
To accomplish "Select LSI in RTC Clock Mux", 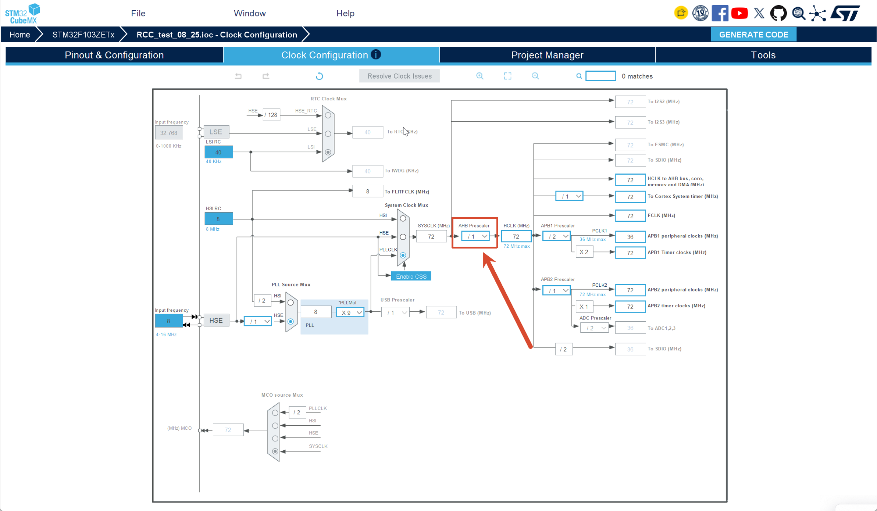I will tap(328, 152).
